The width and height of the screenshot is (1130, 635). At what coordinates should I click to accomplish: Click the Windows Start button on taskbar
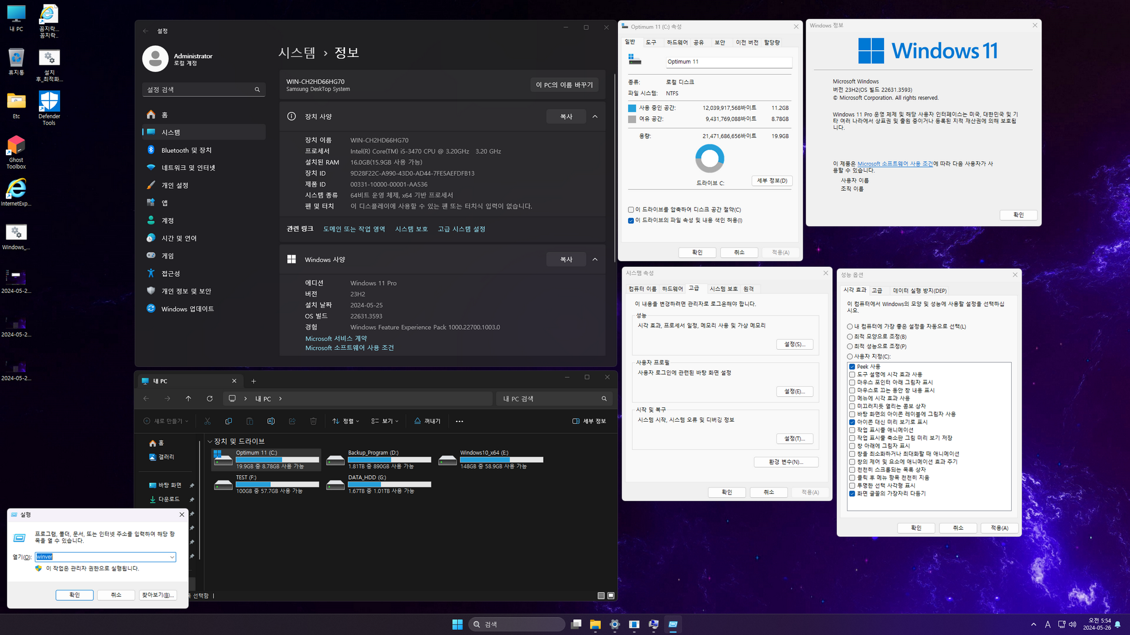[457, 624]
